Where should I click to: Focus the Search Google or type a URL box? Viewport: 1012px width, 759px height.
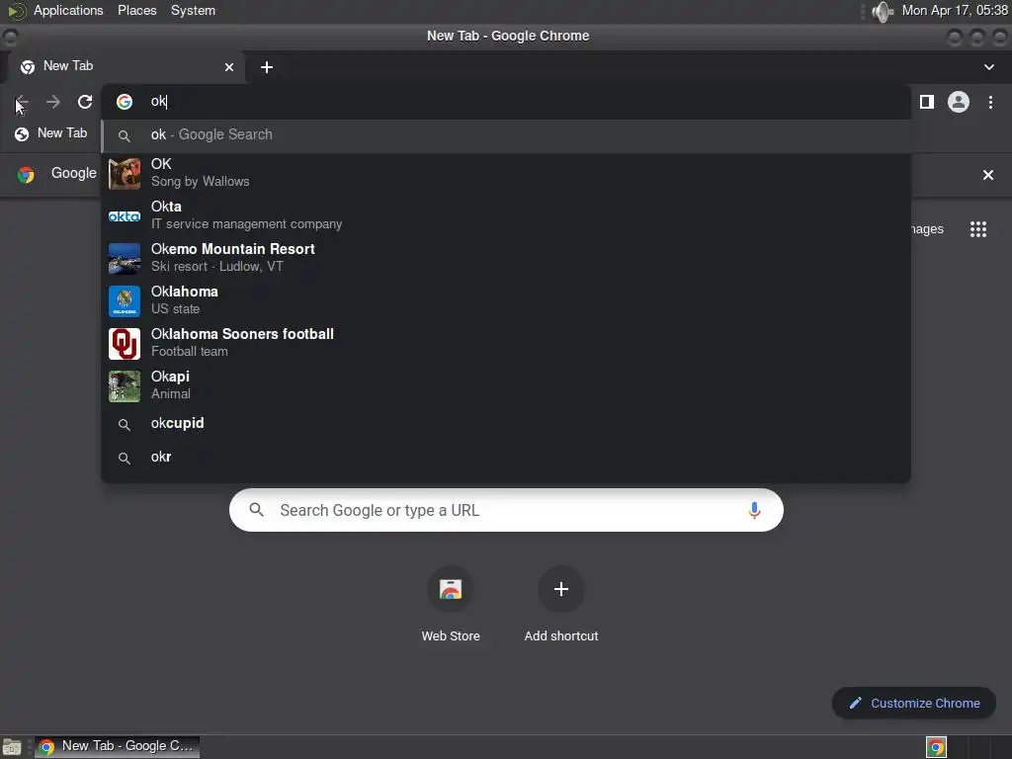tap(506, 510)
